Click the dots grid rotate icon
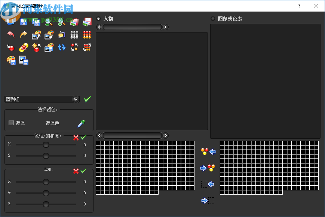This screenshot has width=325, height=217. pyautogui.click(x=87, y=47)
